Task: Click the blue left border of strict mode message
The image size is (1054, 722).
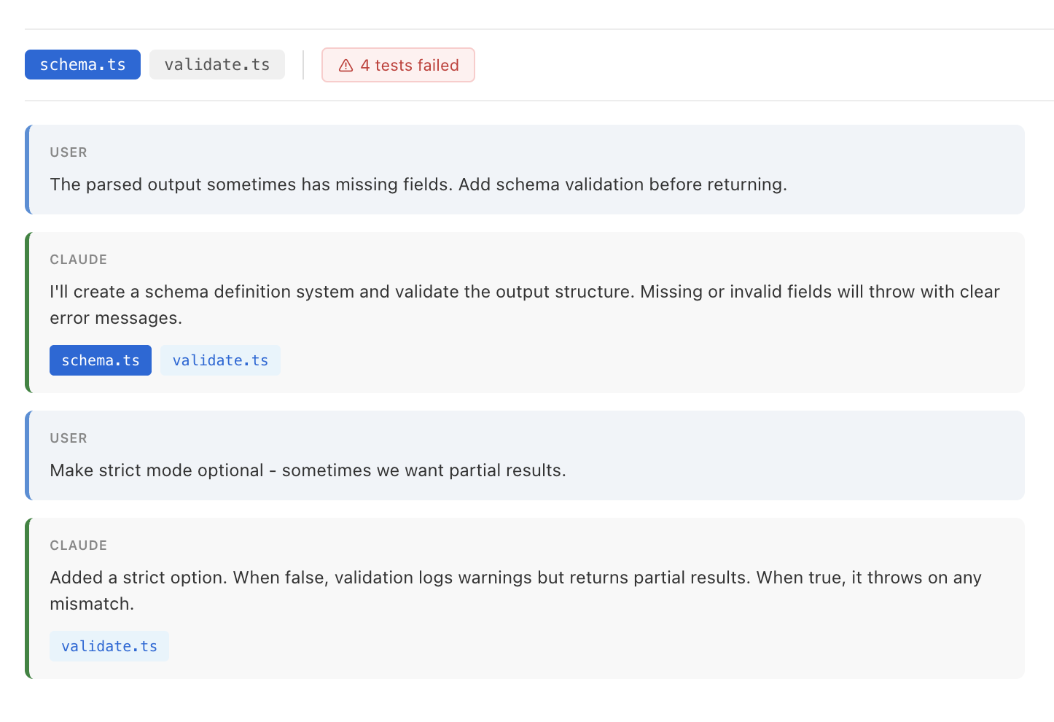Action: (28, 455)
